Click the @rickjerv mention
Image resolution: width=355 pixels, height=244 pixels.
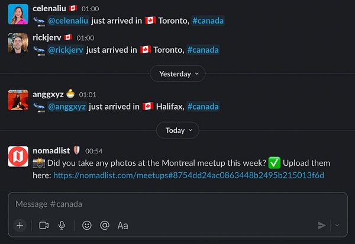pos(66,50)
